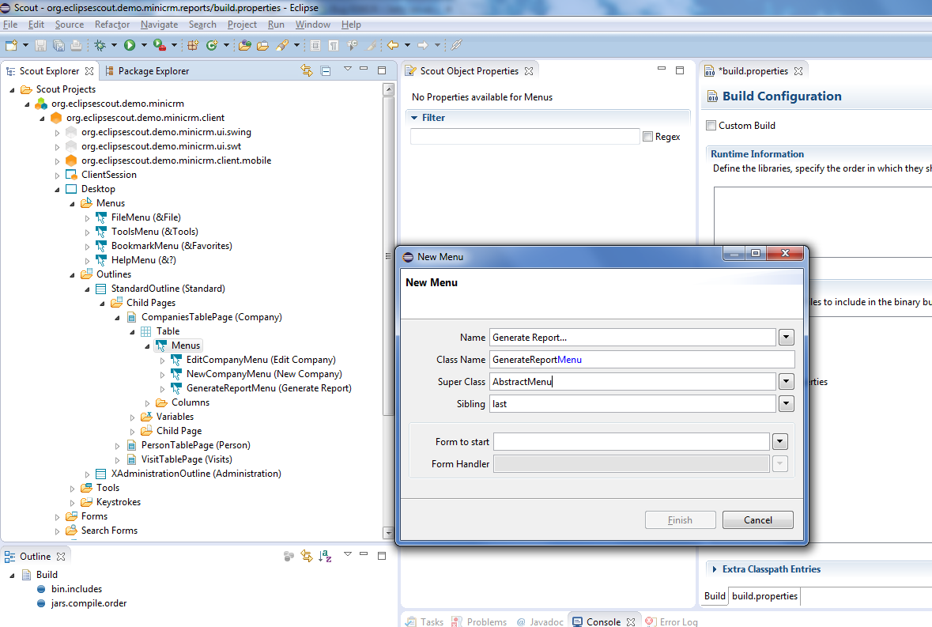Launch Debug with the bug icon
The height and width of the screenshot is (627, 932).
pyautogui.click(x=100, y=45)
